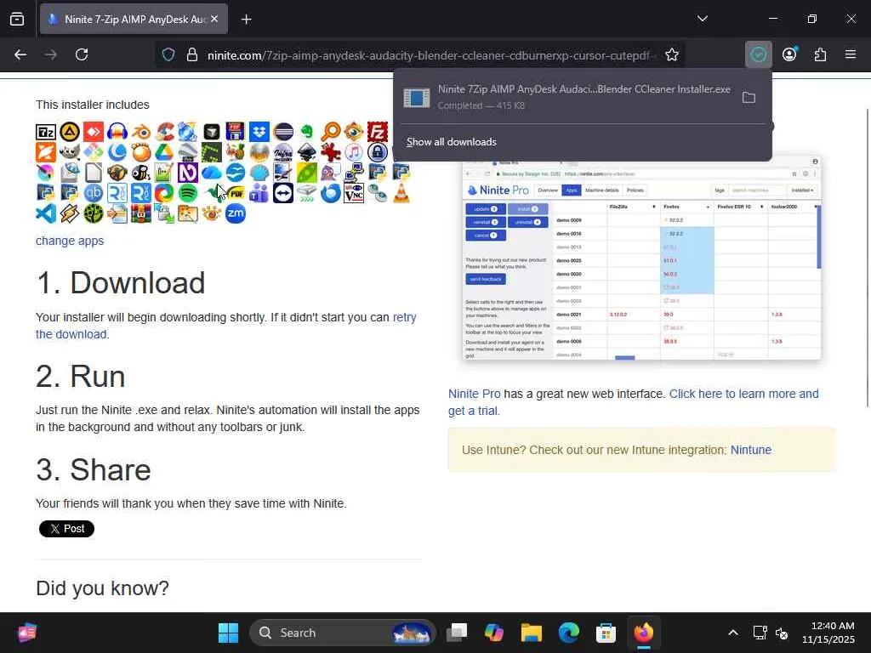Click the Audacity headphones icon

point(117,132)
